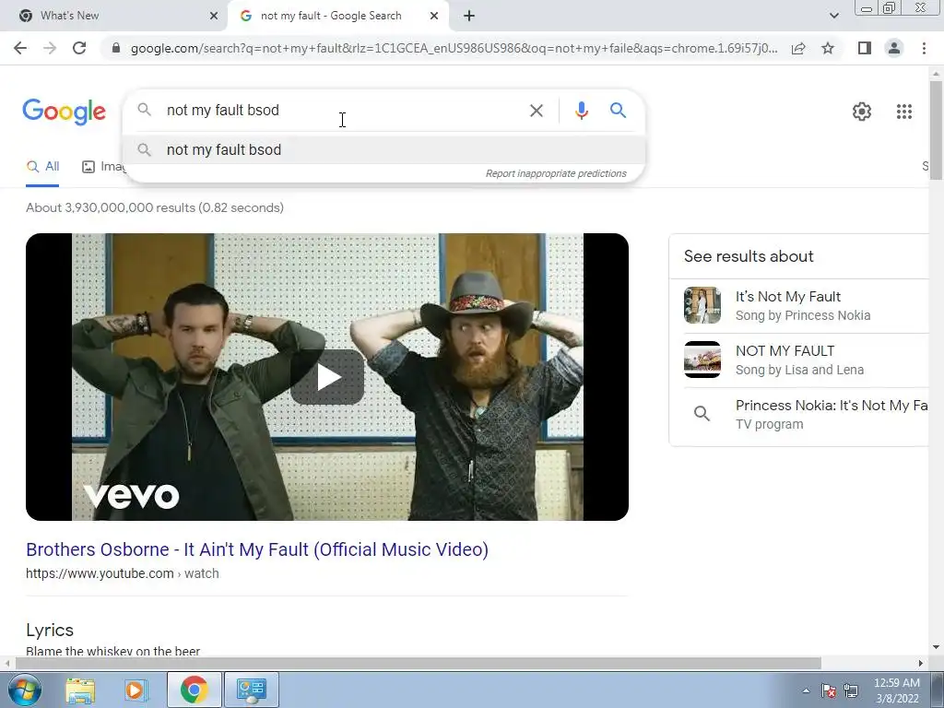Click the scroll down arrow

[x=937, y=648]
